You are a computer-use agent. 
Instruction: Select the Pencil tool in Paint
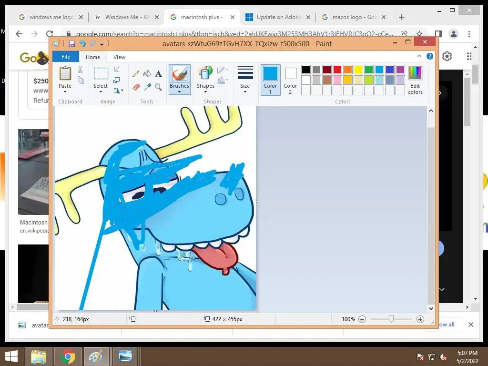tap(136, 74)
